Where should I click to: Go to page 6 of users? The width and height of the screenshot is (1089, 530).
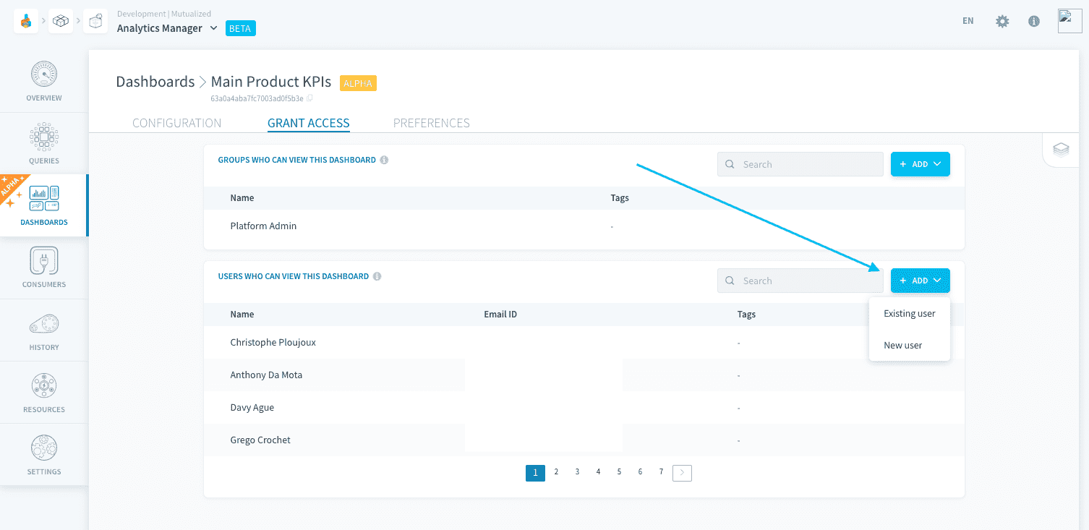pyautogui.click(x=640, y=472)
